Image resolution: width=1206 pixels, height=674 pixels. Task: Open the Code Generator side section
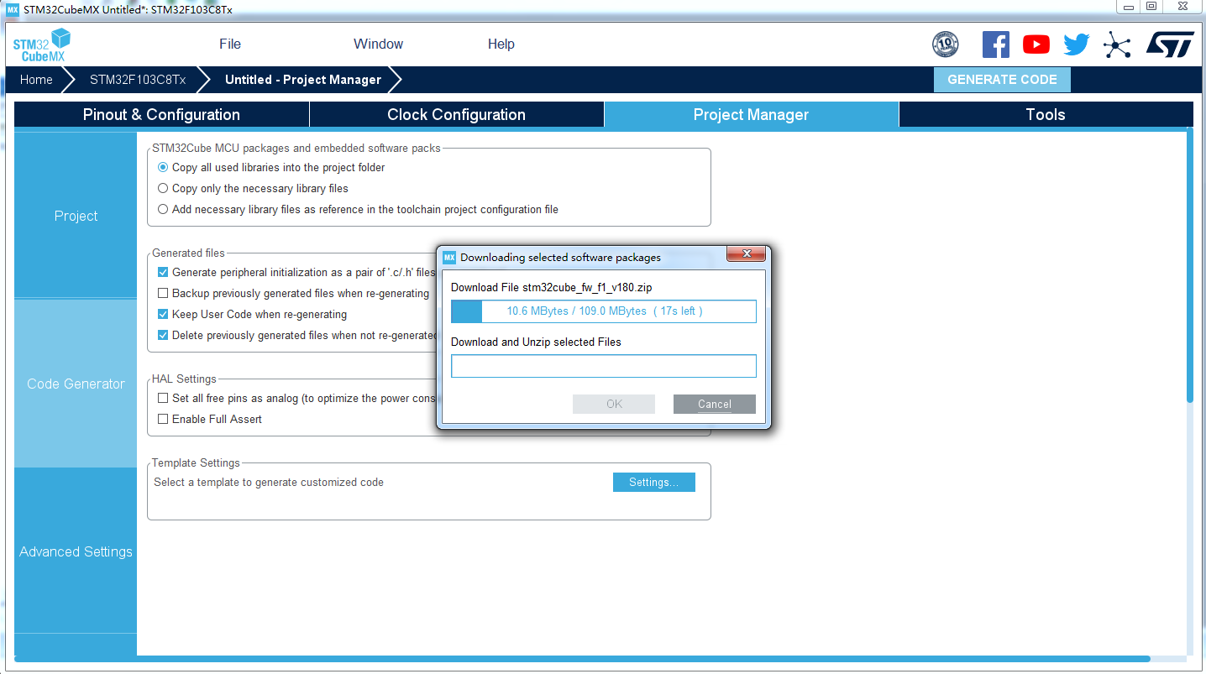pos(76,383)
